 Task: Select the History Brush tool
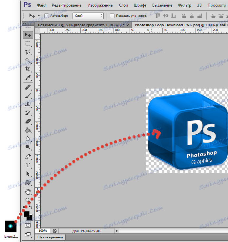coord(28,113)
